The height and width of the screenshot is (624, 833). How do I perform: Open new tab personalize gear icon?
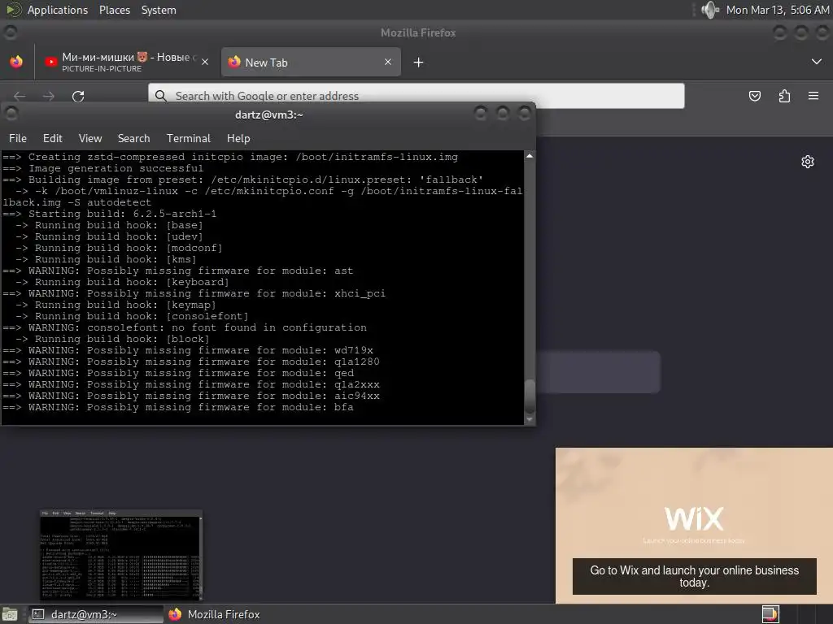[x=808, y=162]
